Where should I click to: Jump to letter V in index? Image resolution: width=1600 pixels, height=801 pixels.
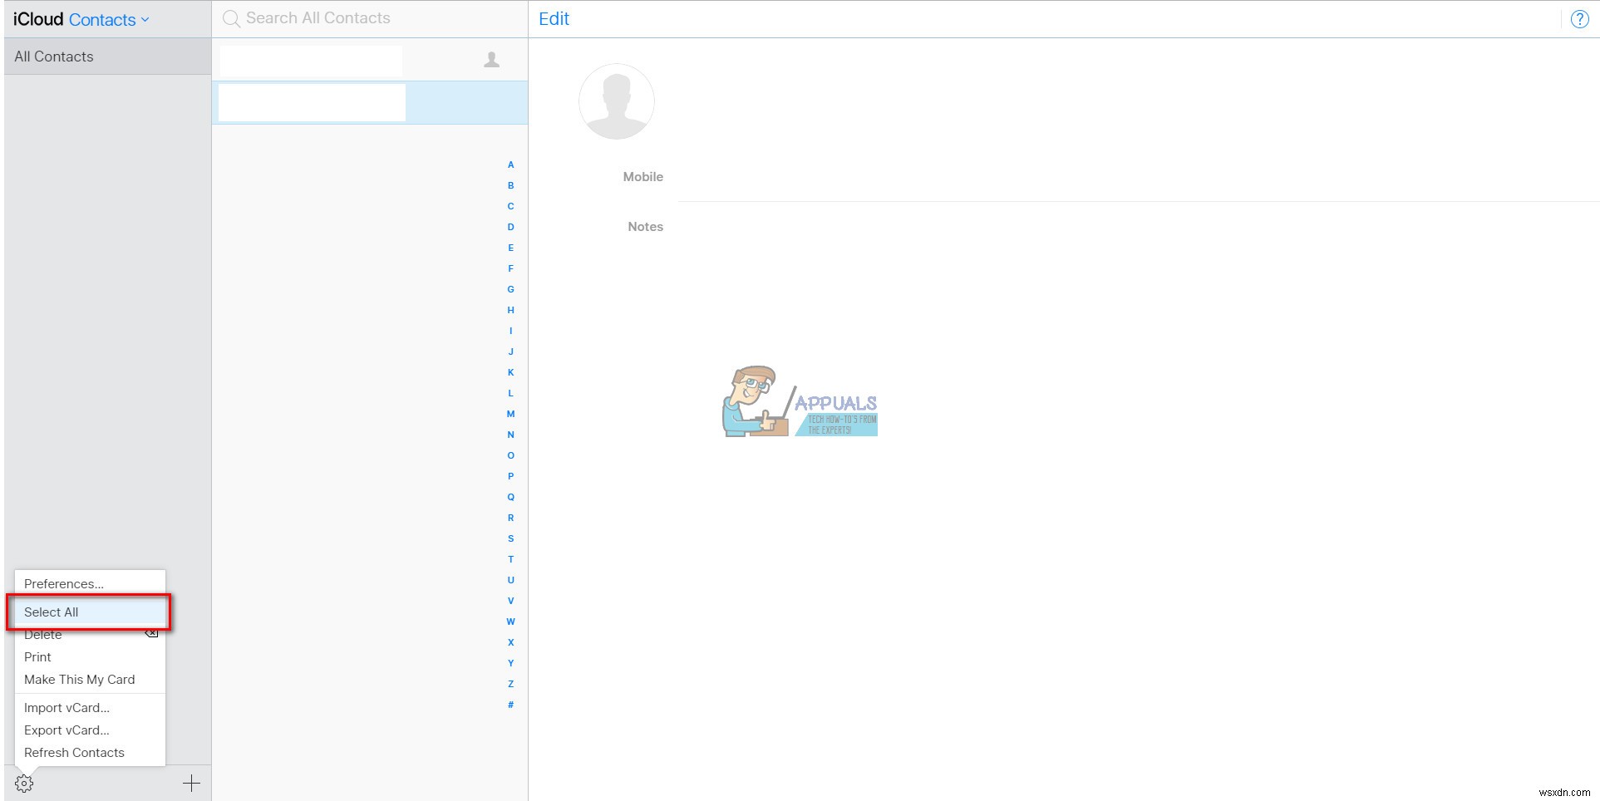[510, 601]
